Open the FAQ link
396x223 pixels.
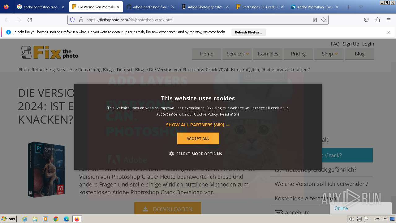point(335,44)
